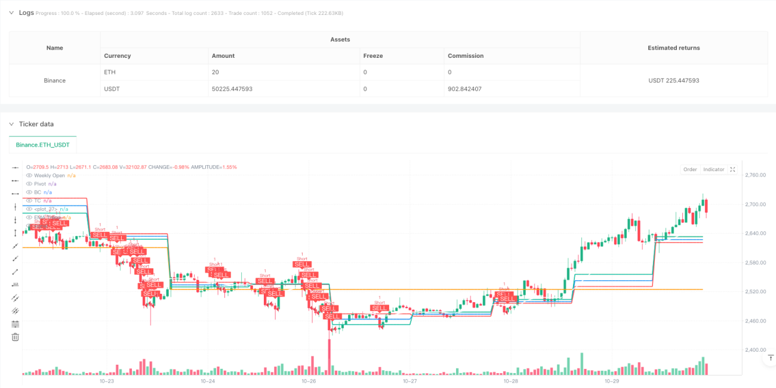Click the fullscreen icon on the chart

733,169
